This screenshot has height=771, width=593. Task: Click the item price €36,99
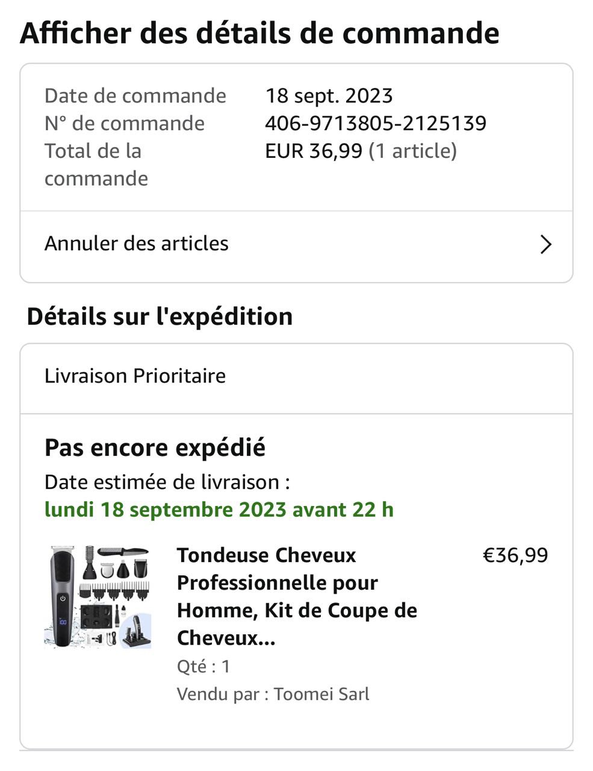pos(515,555)
